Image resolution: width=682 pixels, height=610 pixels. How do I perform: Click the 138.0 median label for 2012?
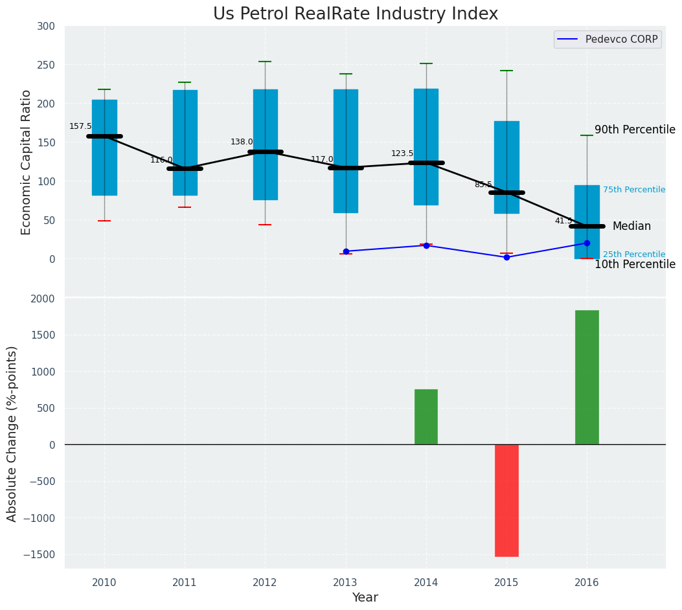coord(242,142)
